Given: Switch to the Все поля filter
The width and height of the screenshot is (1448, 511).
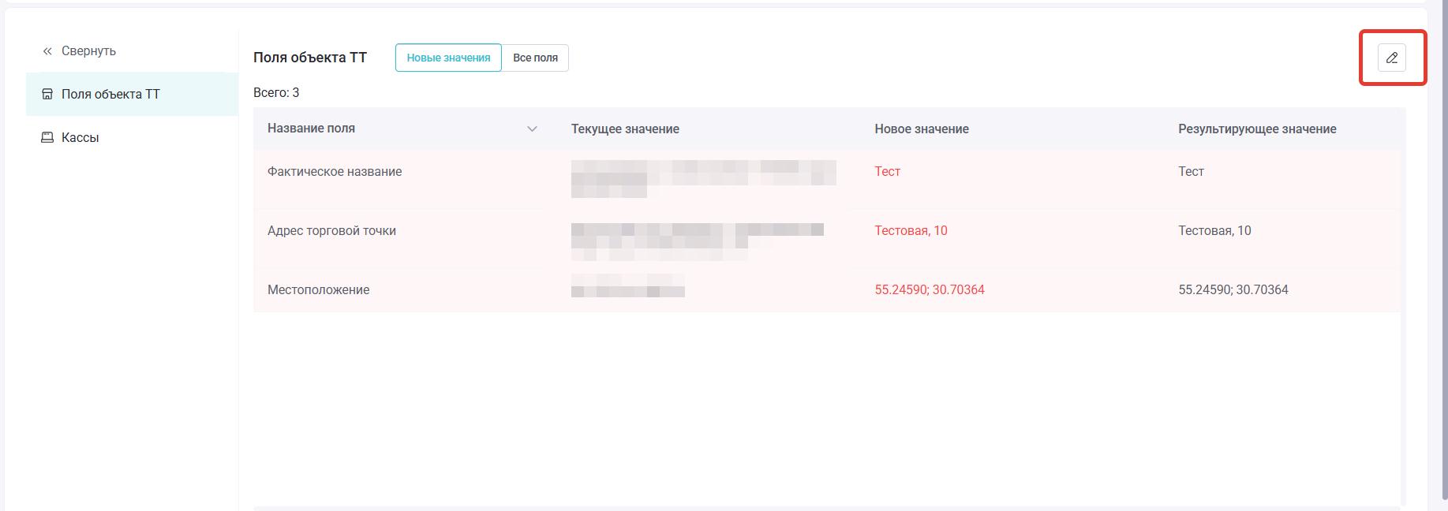Looking at the screenshot, I should point(535,58).
